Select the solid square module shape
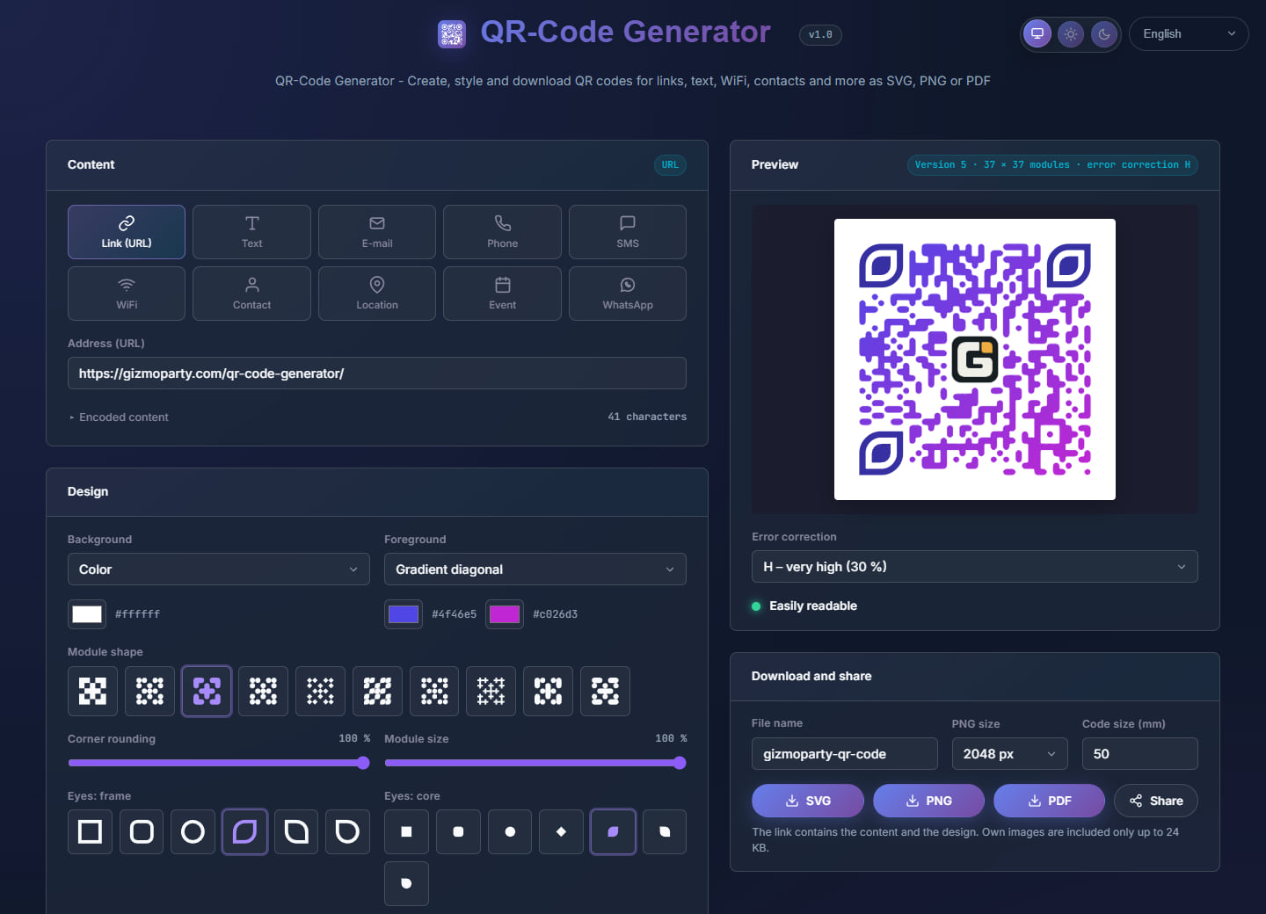 92,691
